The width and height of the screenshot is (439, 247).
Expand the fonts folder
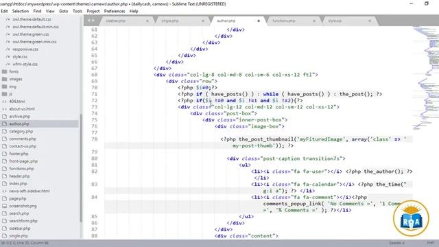pyautogui.click(x=14, y=71)
